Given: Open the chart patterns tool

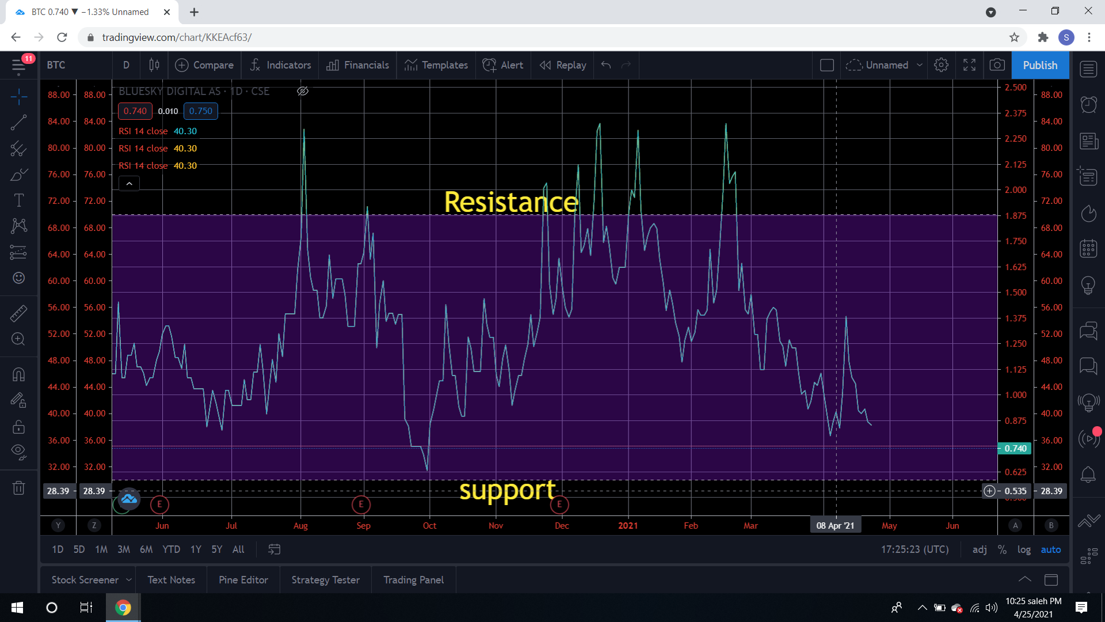Looking at the screenshot, I should [18, 226].
